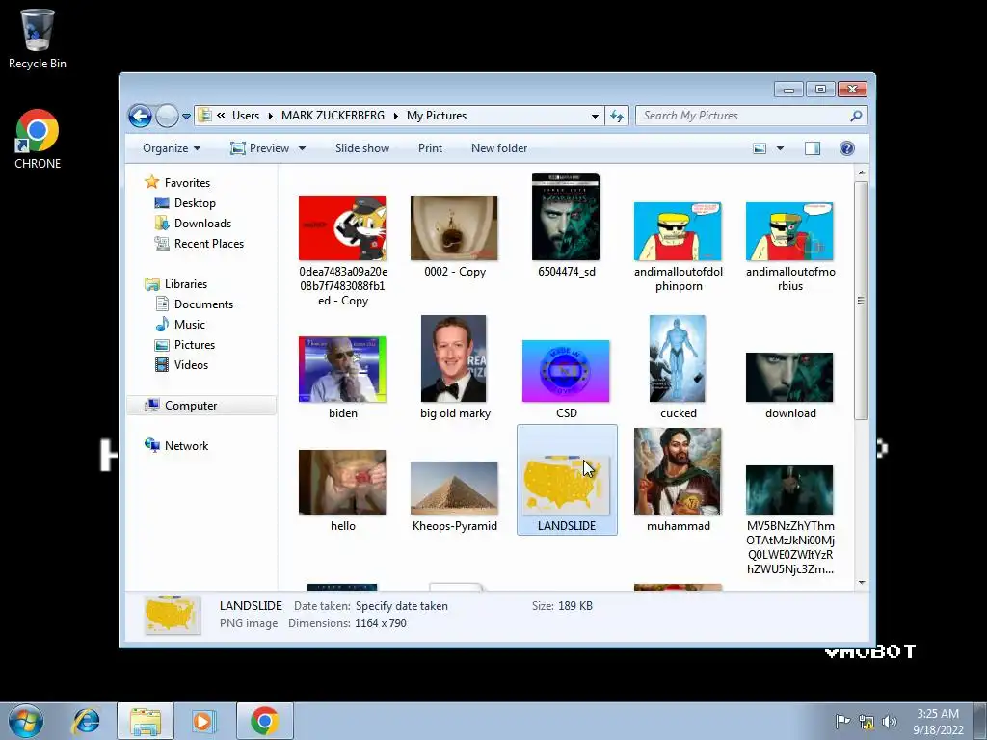Click the Preview button

(260, 148)
